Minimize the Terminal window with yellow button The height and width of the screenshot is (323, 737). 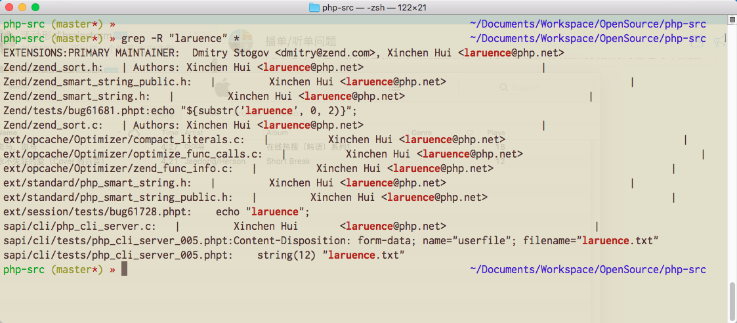[x=22, y=7]
